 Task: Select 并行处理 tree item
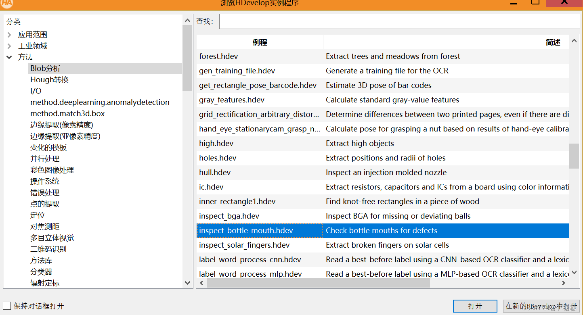click(45, 159)
